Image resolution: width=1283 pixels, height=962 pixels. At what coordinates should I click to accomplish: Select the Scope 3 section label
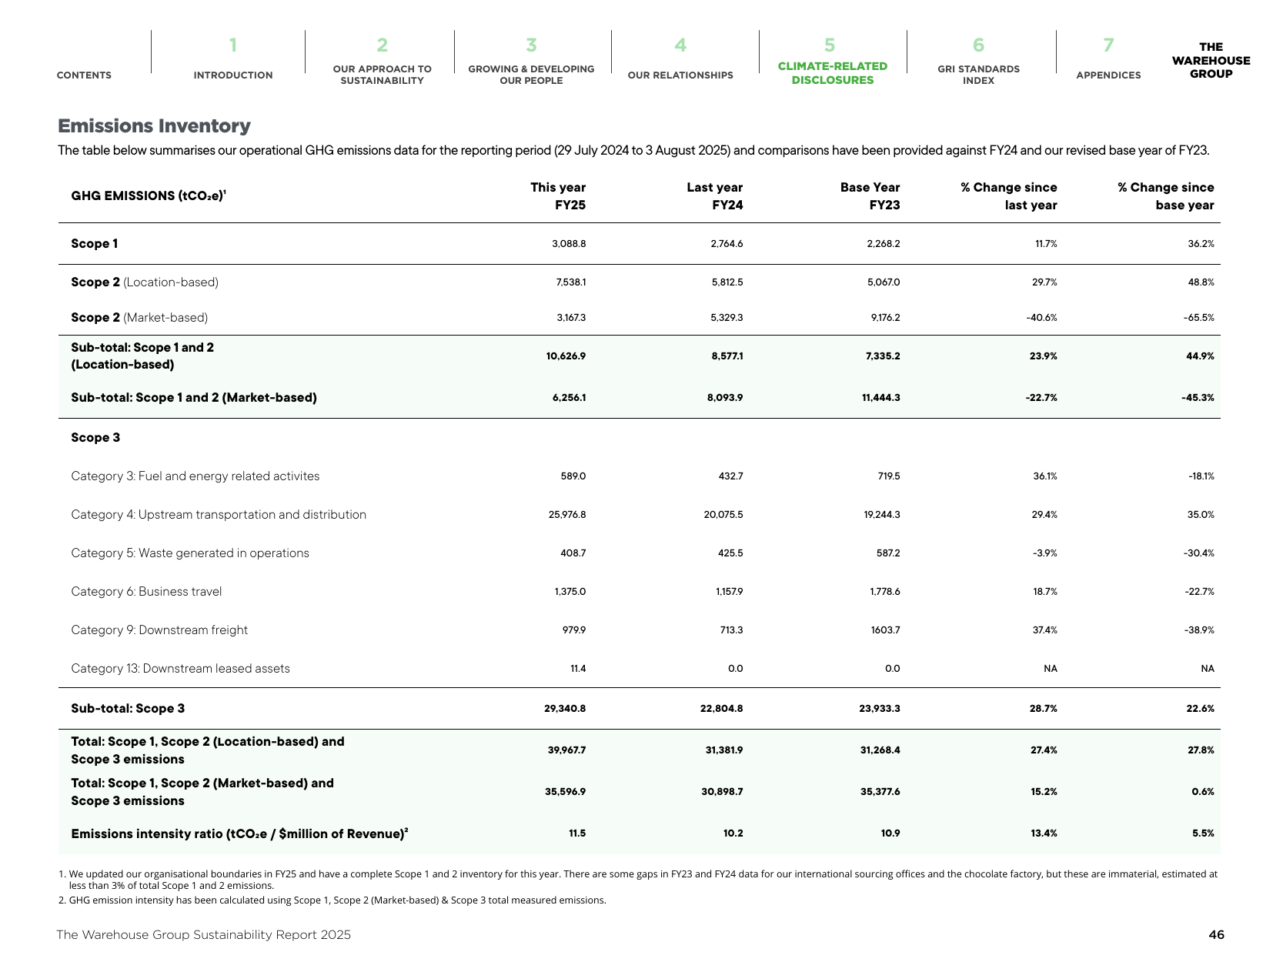pyautogui.click(x=95, y=438)
